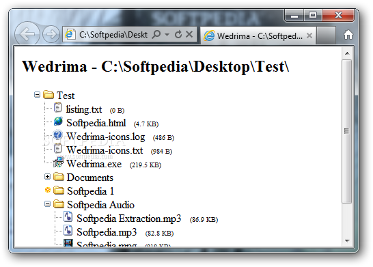The width and height of the screenshot is (373, 267).
Task: Open Softpedia.mp3 file entry
Action: click(107, 232)
